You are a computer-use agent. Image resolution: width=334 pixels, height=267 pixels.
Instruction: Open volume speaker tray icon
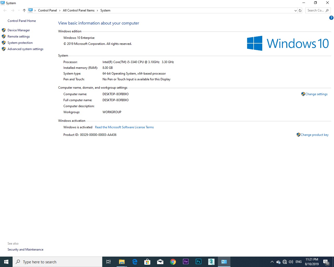pos(291,262)
